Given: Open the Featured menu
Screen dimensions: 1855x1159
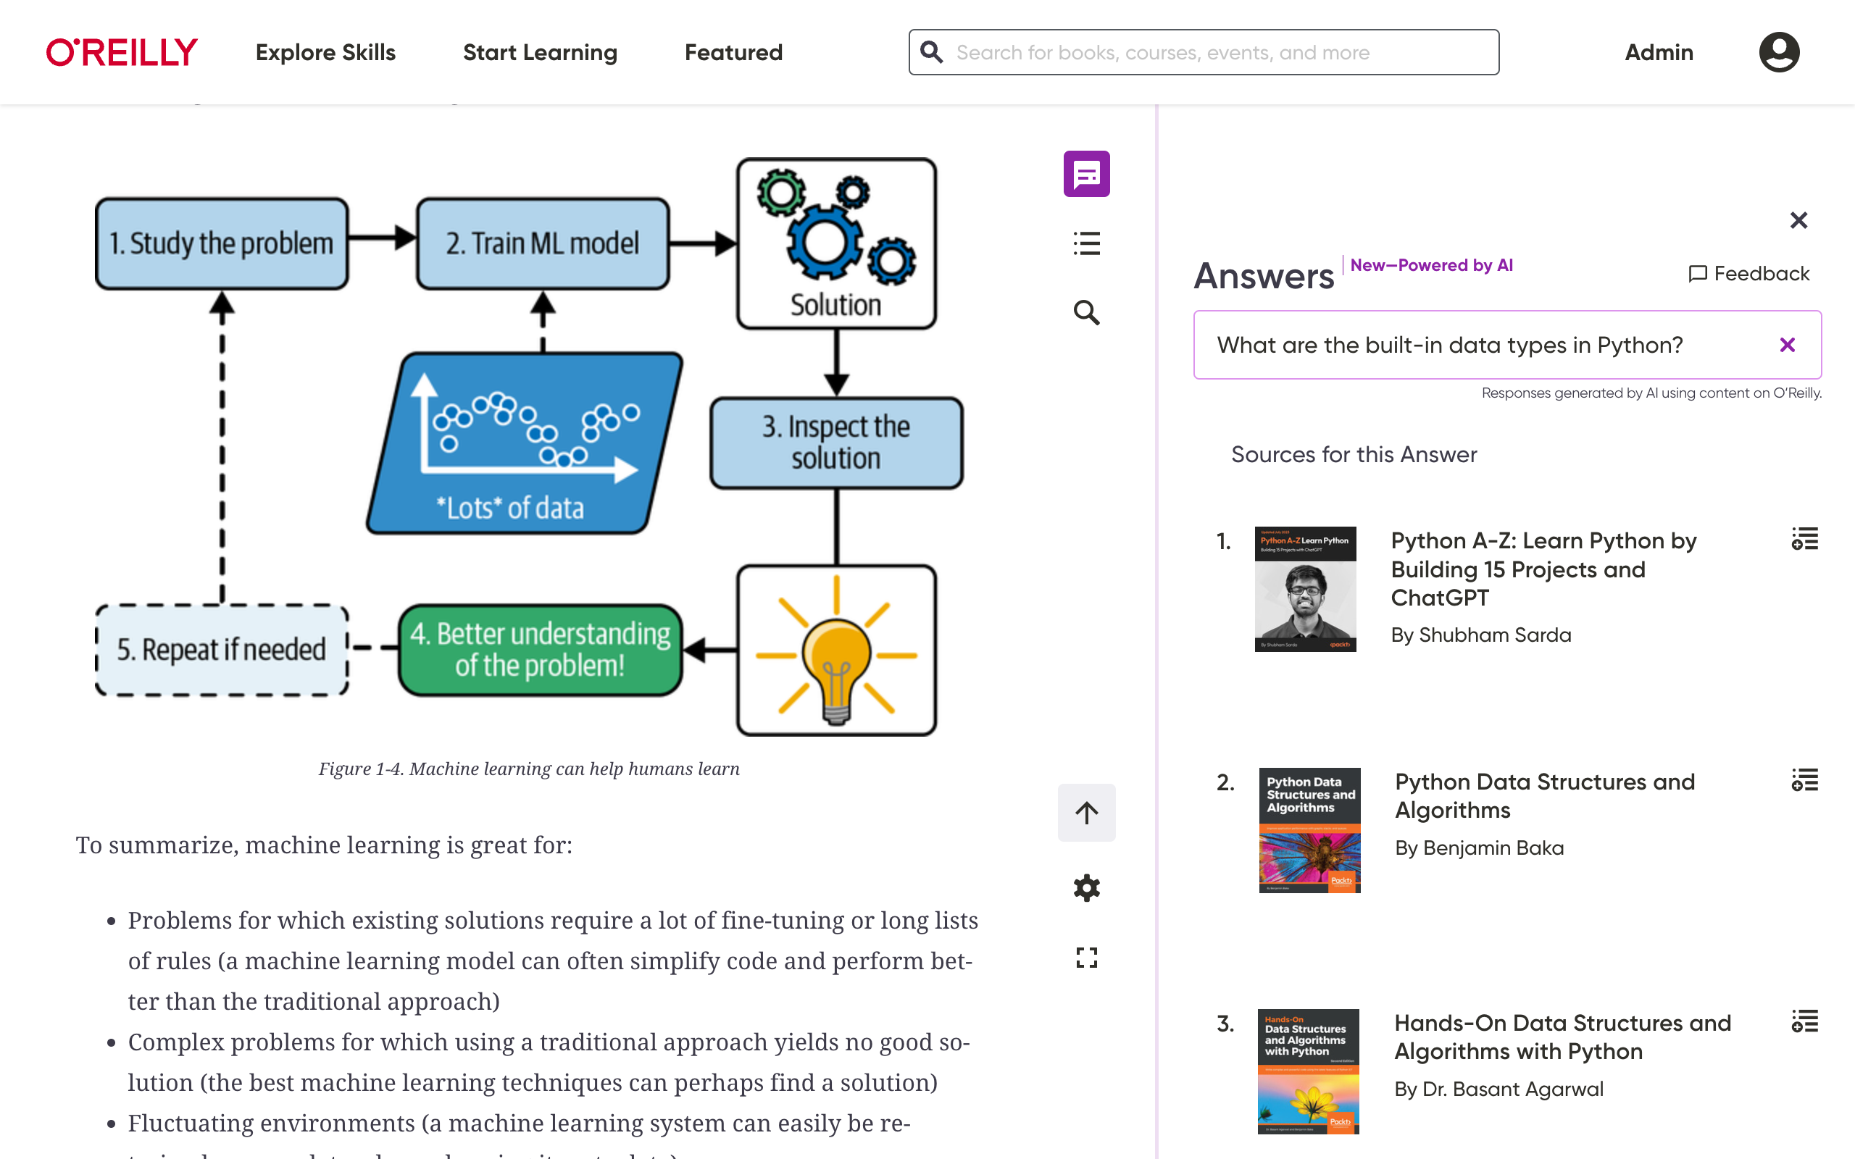Looking at the screenshot, I should [x=733, y=52].
